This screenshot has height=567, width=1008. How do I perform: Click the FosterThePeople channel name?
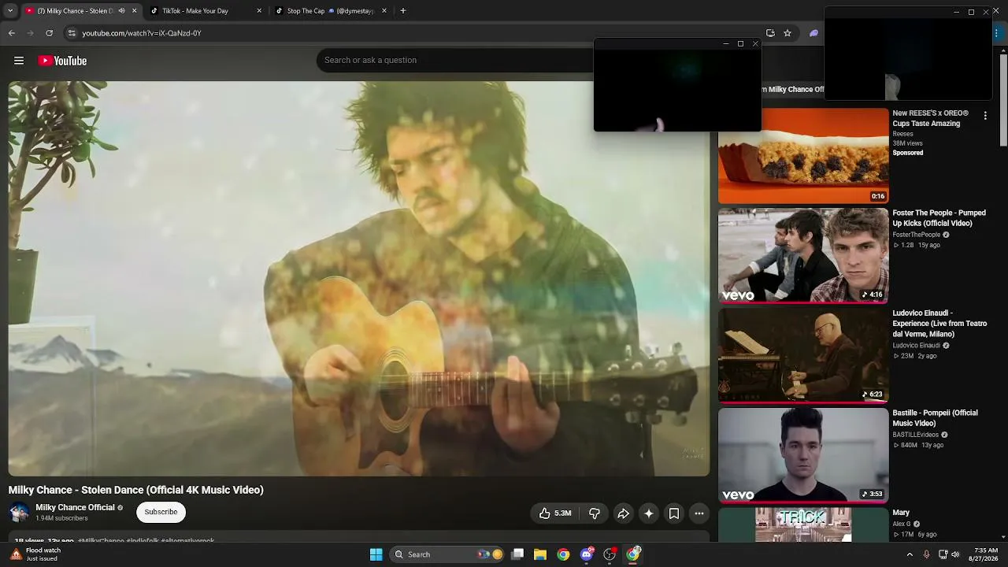[917, 235]
